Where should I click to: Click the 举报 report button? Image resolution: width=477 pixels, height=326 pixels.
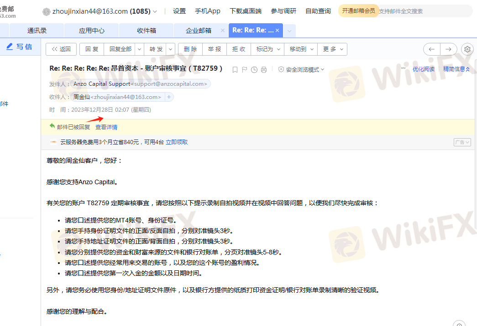215,49
